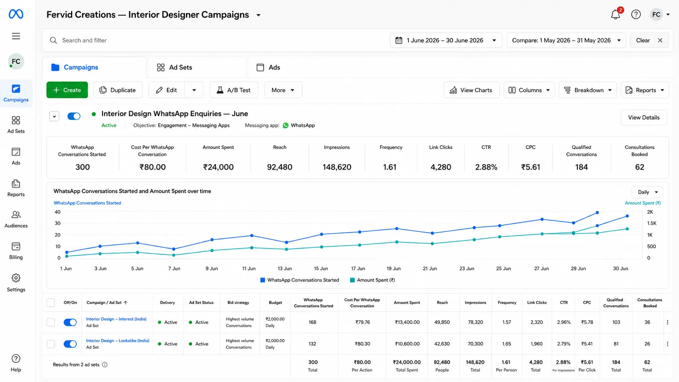Sort by the CTR column header
The image size is (679, 382).
pos(564,302)
